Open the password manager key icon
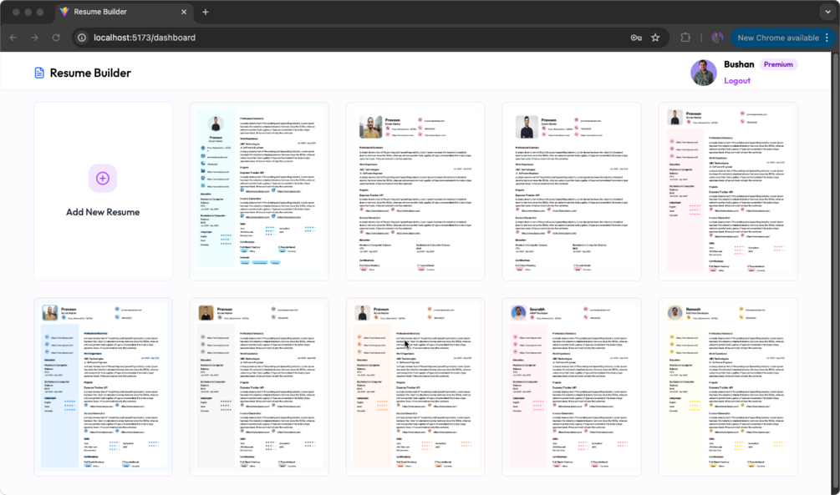 636,38
